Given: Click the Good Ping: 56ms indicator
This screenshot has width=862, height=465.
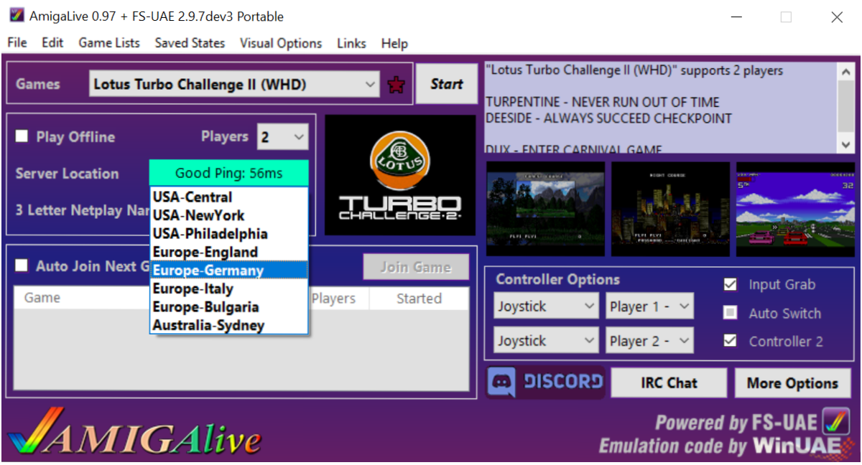Looking at the screenshot, I should coord(229,174).
